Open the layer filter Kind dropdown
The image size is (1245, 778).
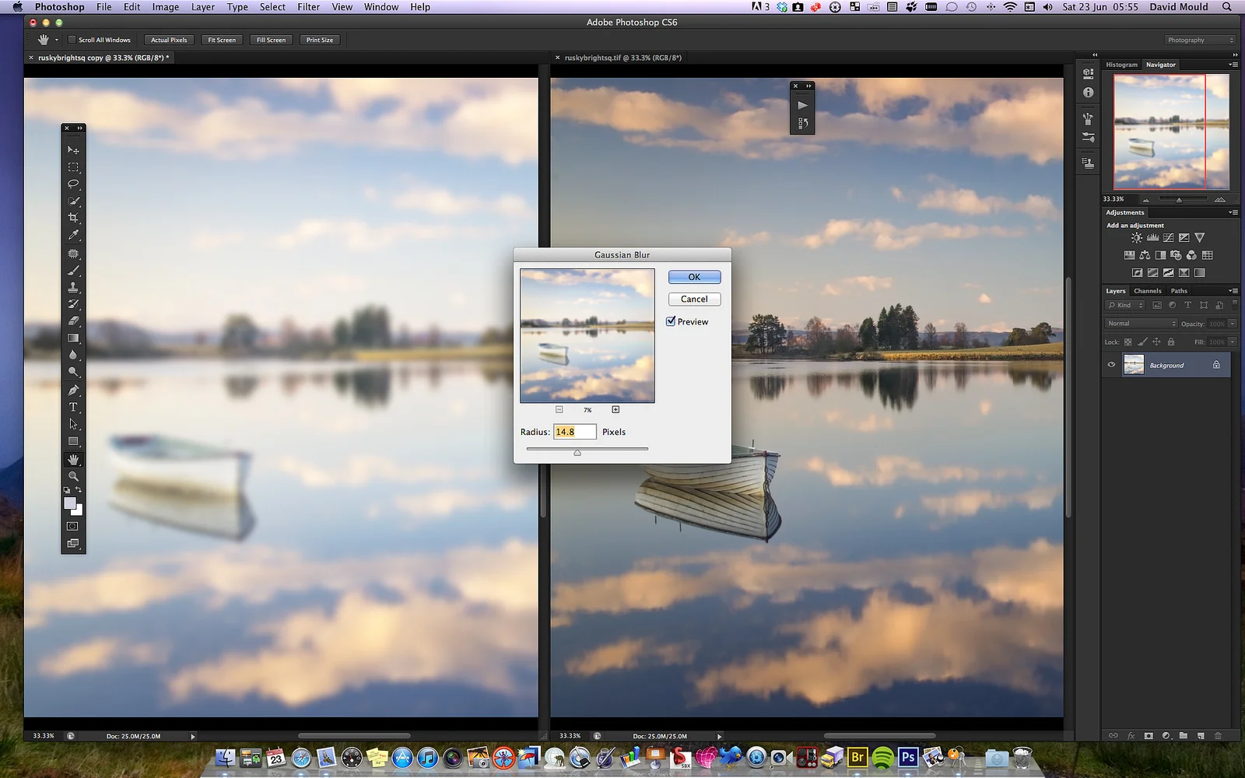(1125, 305)
